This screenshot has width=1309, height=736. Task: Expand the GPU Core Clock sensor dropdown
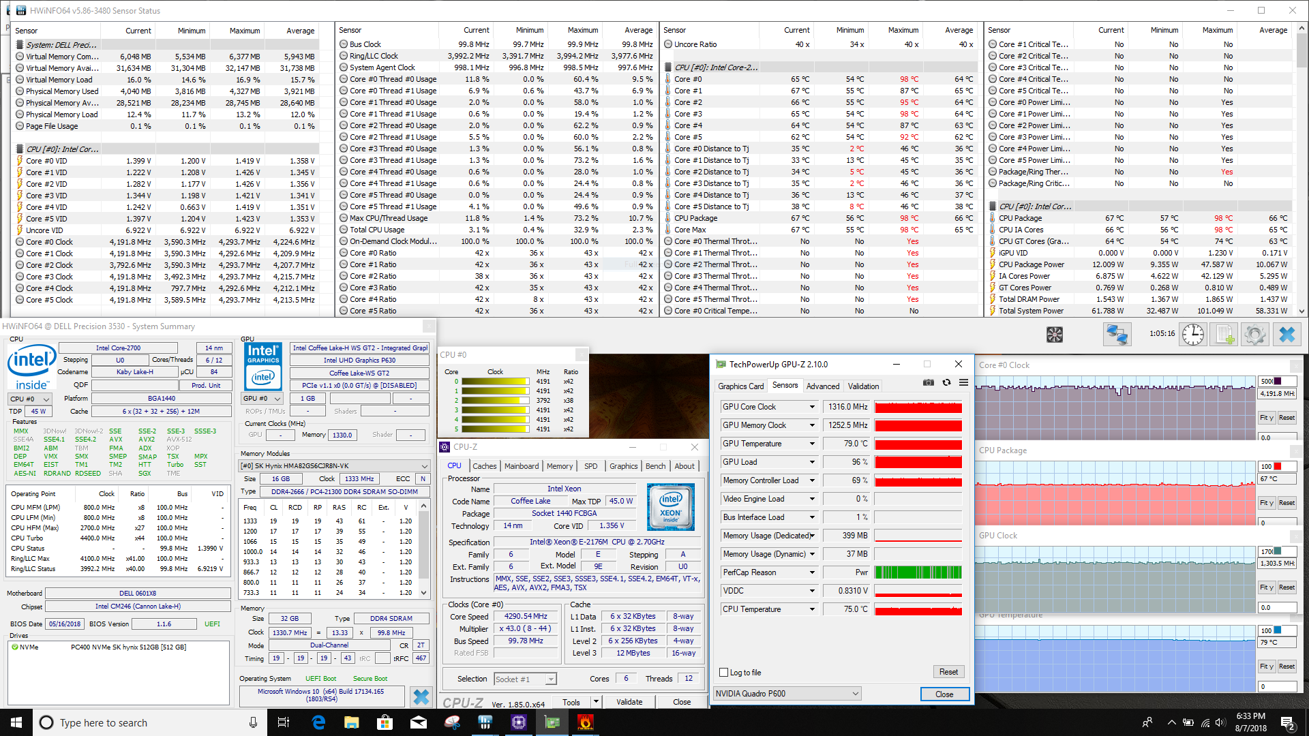tap(812, 407)
